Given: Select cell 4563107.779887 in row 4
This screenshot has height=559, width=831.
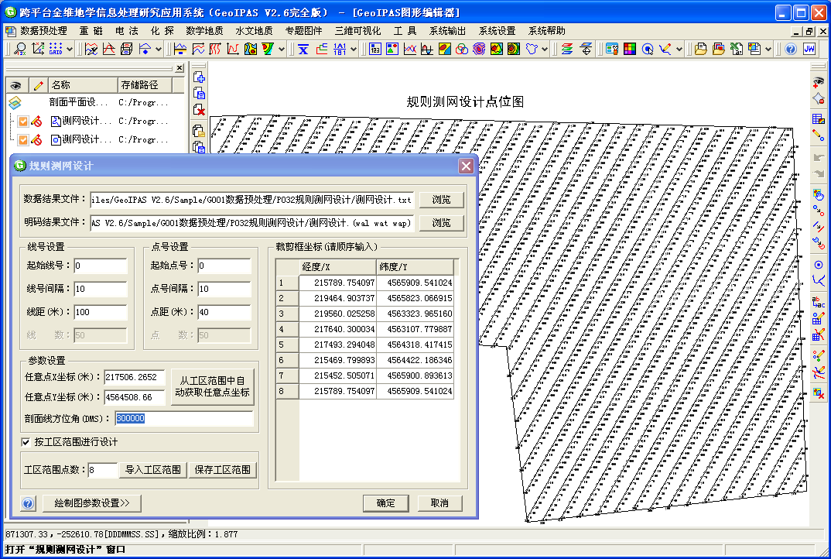Looking at the screenshot, I should tap(415, 329).
